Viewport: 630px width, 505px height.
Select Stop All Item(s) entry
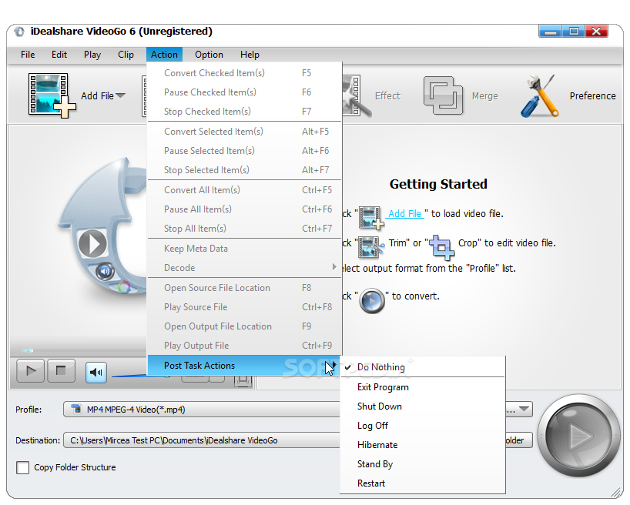244,229
